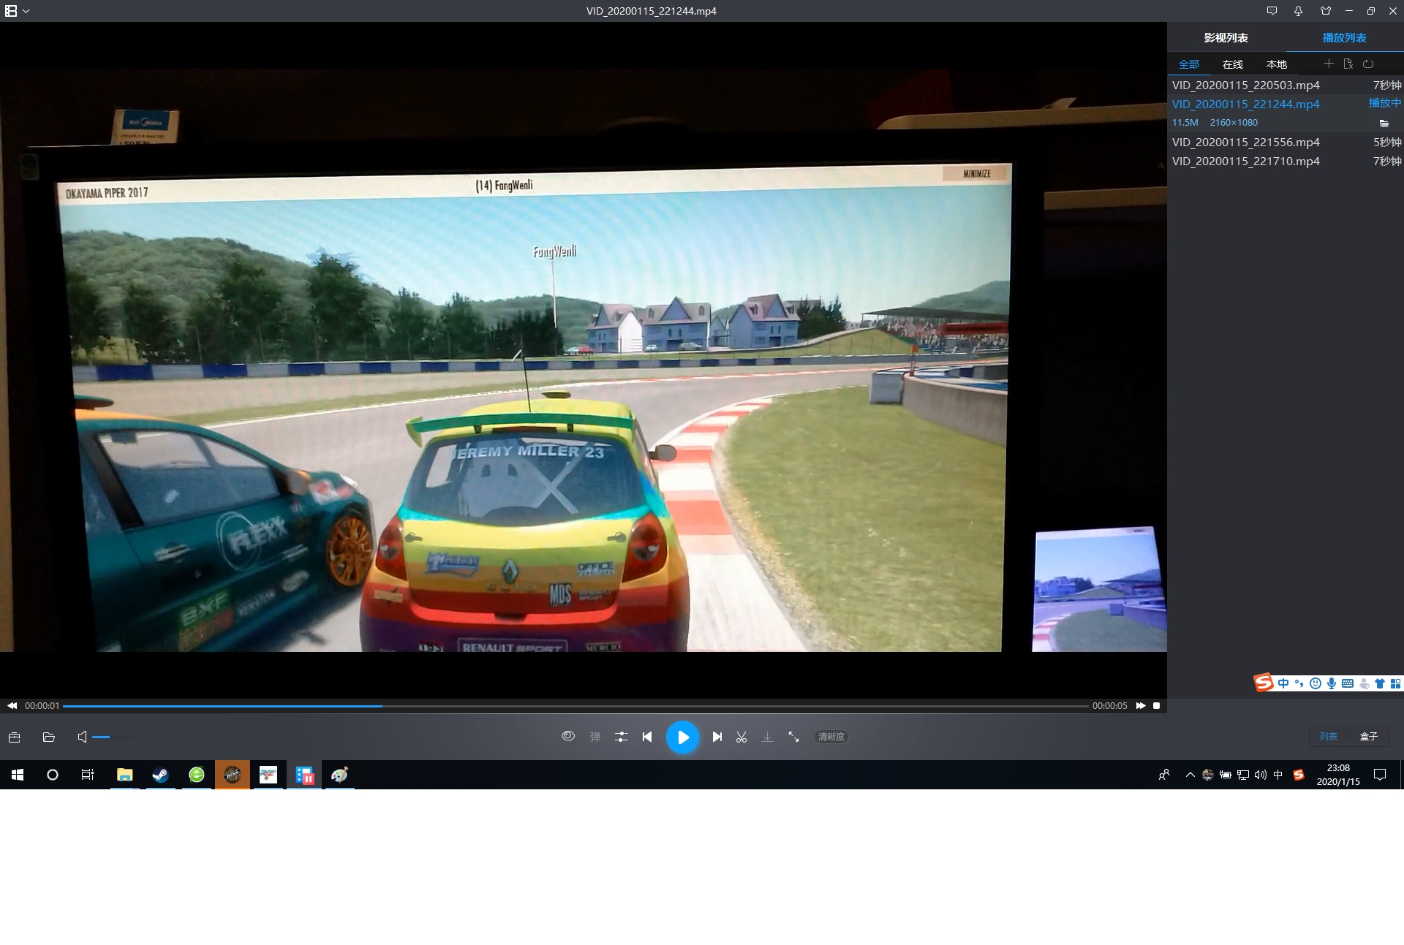This screenshot has width=1404, height=945.
Task: Open the Sogou input toolbar logo
Action: (1264, 683)
